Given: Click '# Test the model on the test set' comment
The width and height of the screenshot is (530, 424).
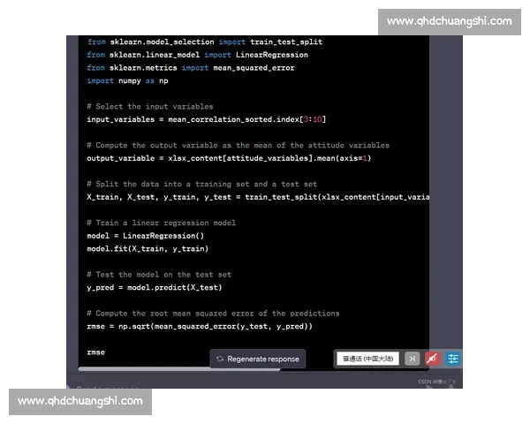Looking at the screenshot, I should point(159,275).
